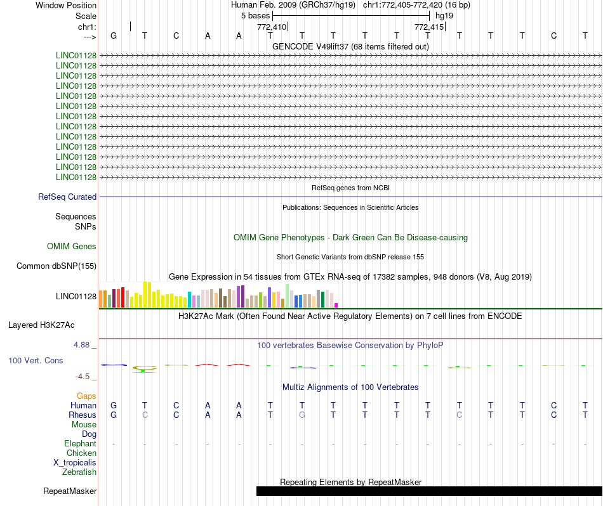Click the Window Position track label
603x506 pixels.
point(66,5)
